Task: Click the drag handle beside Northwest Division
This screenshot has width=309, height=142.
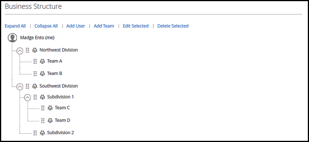Action: (x=27, y=50)
